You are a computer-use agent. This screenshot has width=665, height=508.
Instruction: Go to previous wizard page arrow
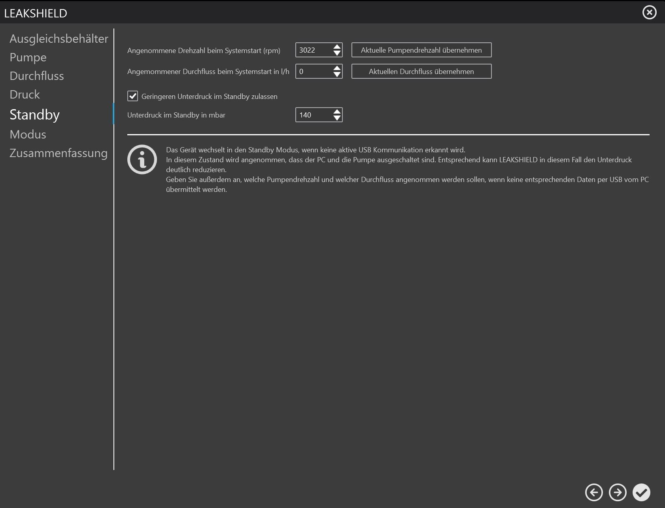point(594,493)
